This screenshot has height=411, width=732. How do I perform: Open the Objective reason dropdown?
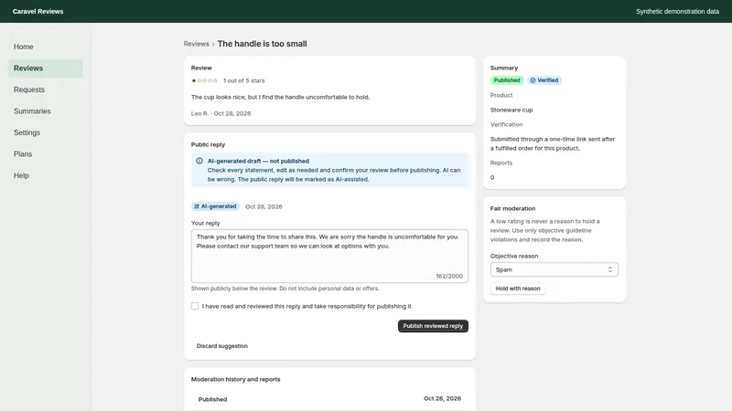[554, 269]
